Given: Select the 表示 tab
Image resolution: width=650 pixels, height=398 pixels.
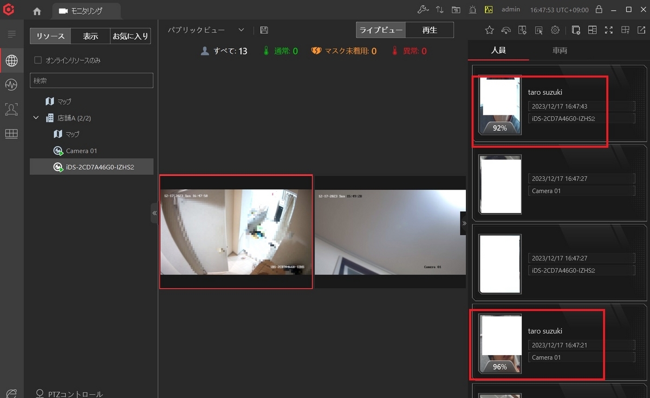Looking at the screenshot, I should click(90, 36).
